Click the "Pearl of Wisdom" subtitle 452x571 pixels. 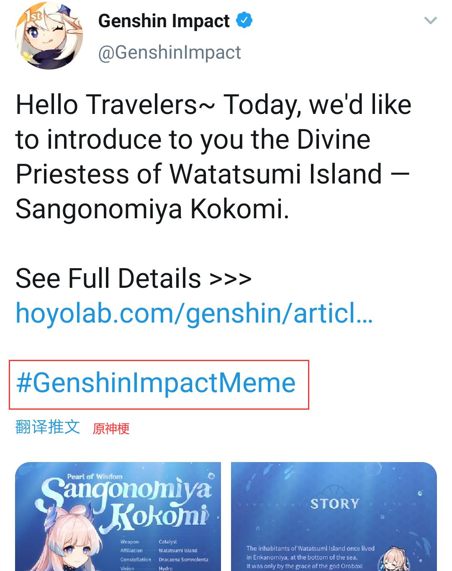point(95,477)
